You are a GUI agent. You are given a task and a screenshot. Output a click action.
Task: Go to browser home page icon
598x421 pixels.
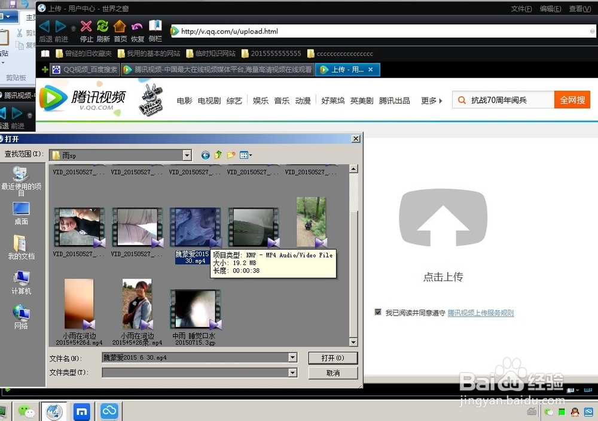pos(120,26)
